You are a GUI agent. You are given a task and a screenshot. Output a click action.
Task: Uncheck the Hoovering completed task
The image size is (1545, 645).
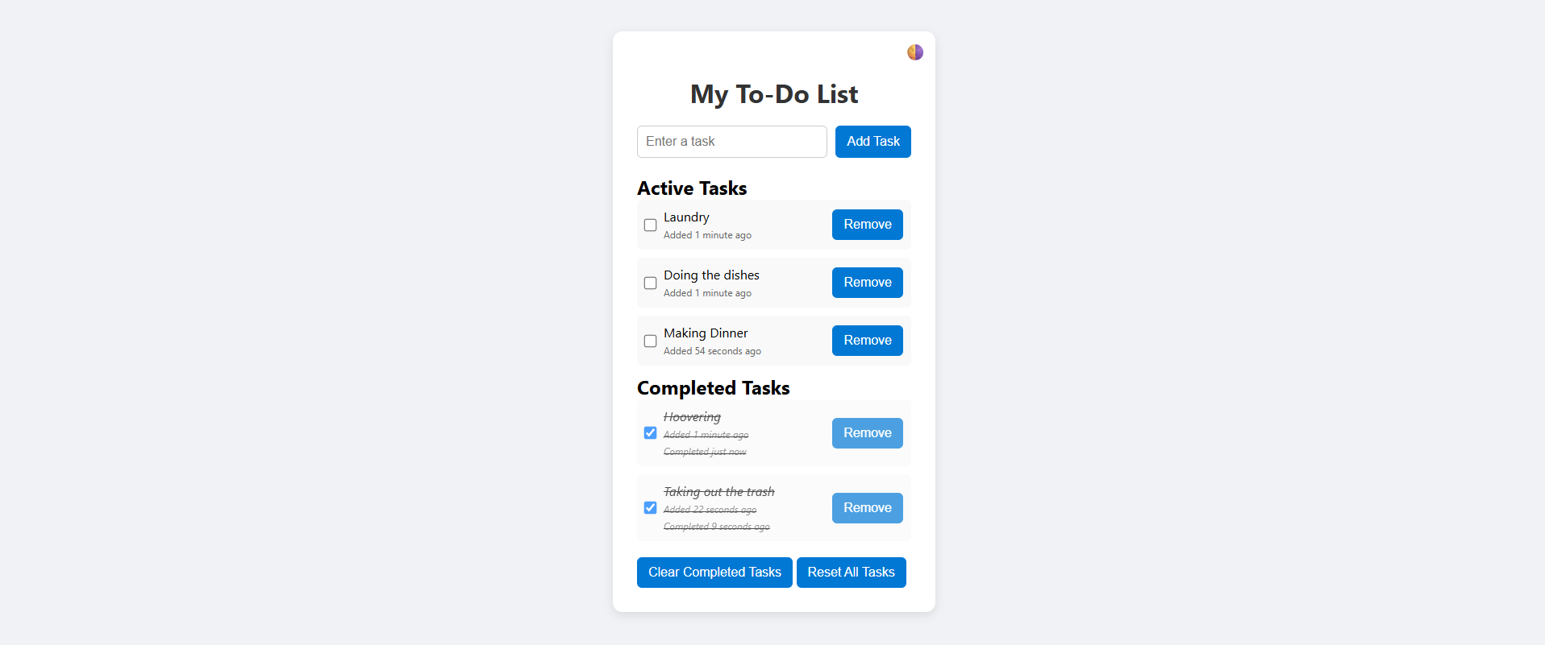click(x=650, y=433)
